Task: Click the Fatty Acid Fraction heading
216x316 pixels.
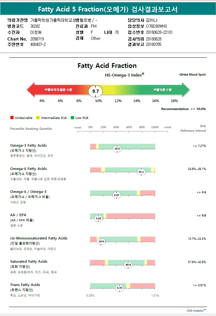Action: click(107, 66)
